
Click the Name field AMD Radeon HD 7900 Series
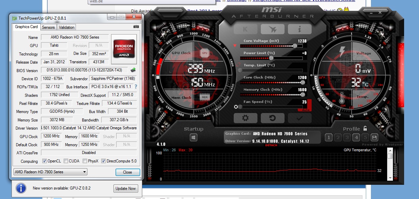pos(75,37)
